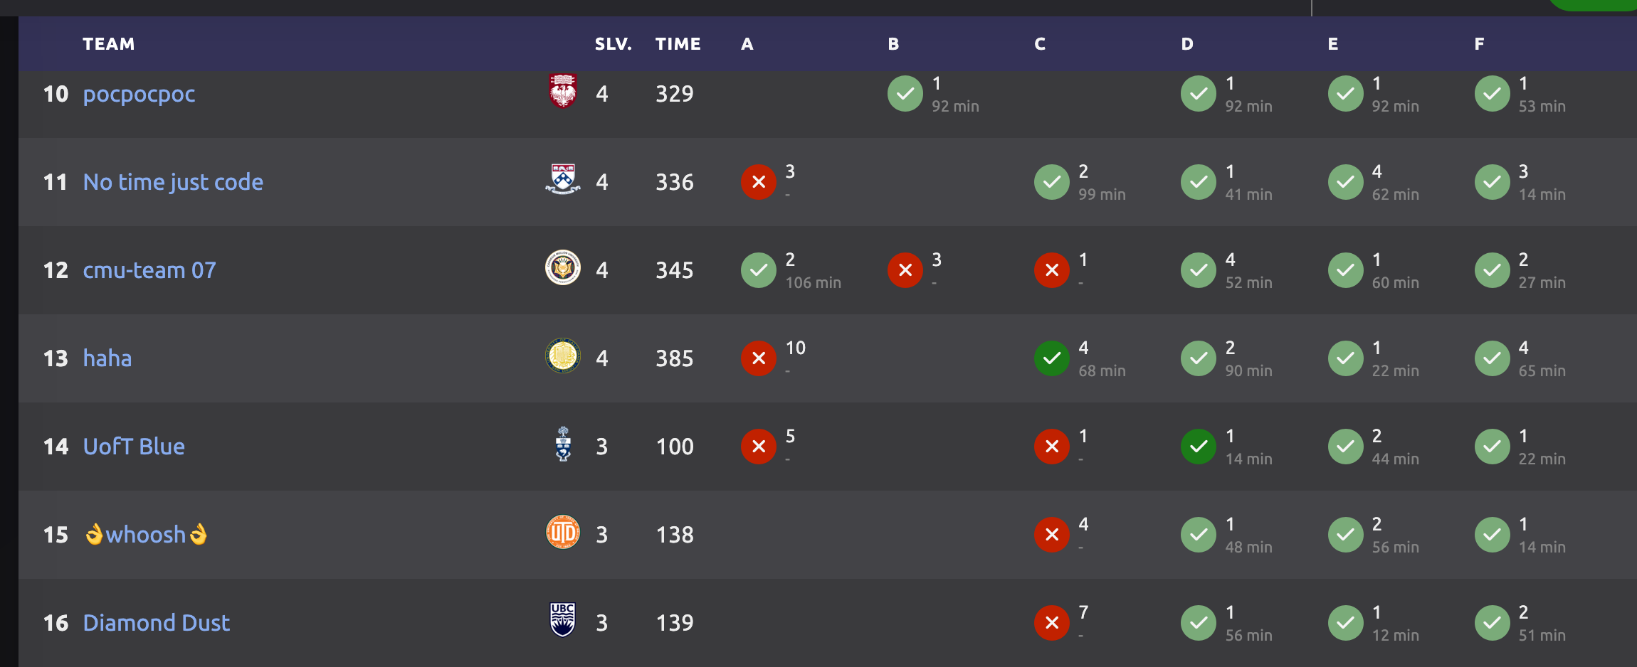
Task: Open the pocpocpoc team link
Action: pos(139,94)
